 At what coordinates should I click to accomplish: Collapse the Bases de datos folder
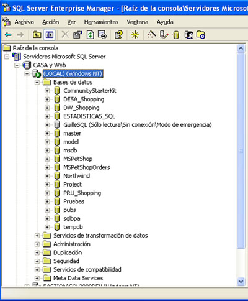click(37, 83)
